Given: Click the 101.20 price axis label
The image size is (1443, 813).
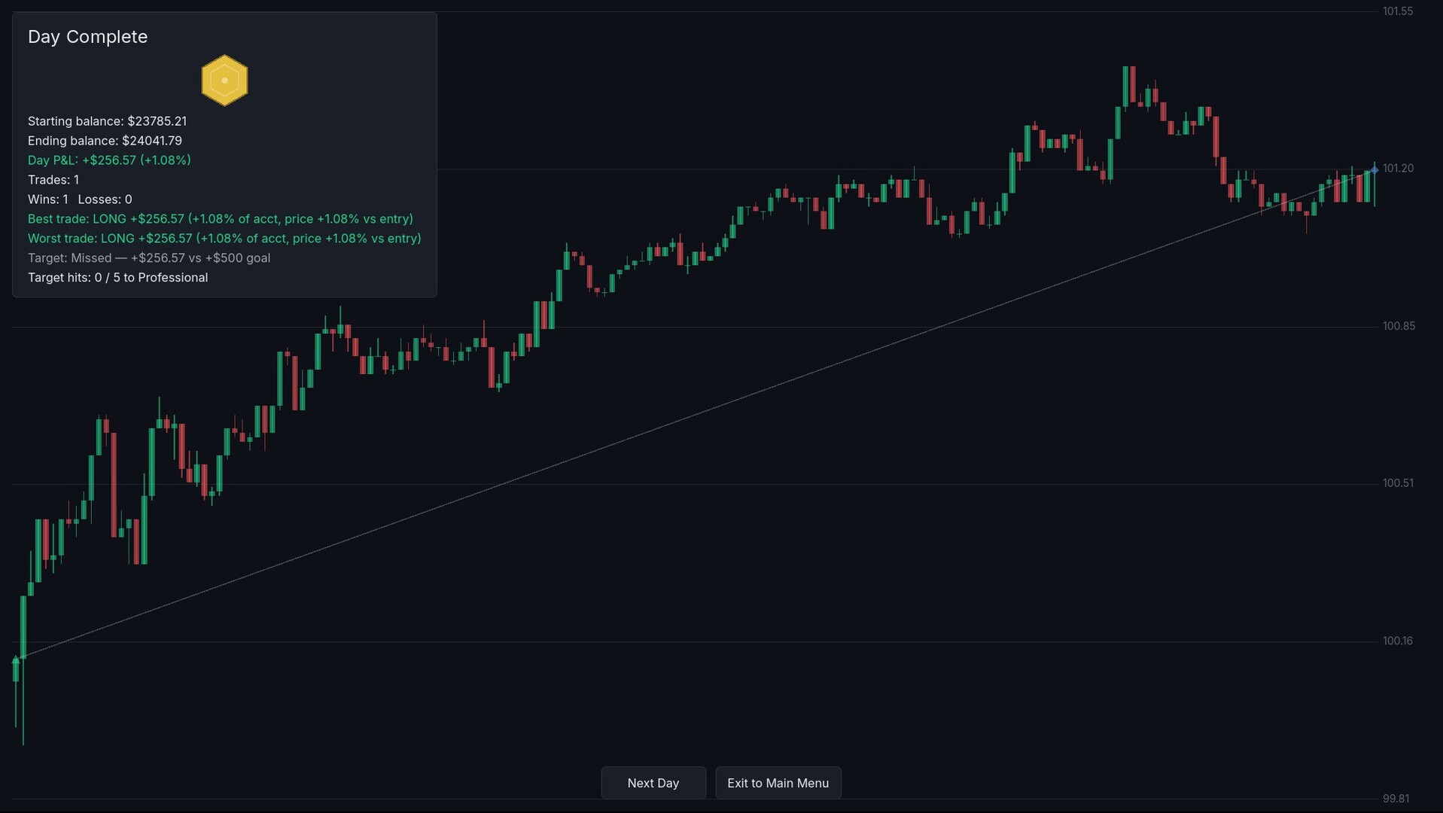Looking at the screenshot, I should click(x=1399, y=169).
